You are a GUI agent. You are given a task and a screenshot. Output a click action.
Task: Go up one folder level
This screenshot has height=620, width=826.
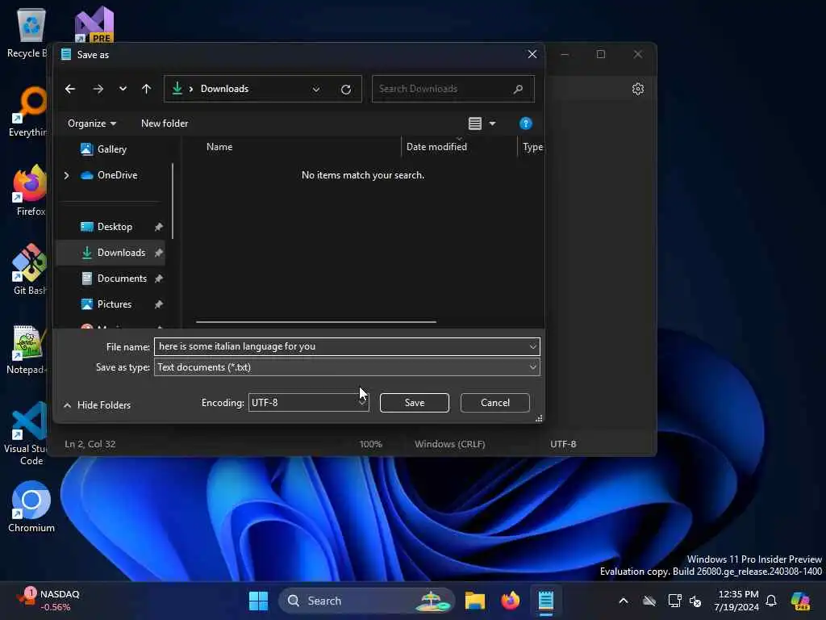pos(147,89)
